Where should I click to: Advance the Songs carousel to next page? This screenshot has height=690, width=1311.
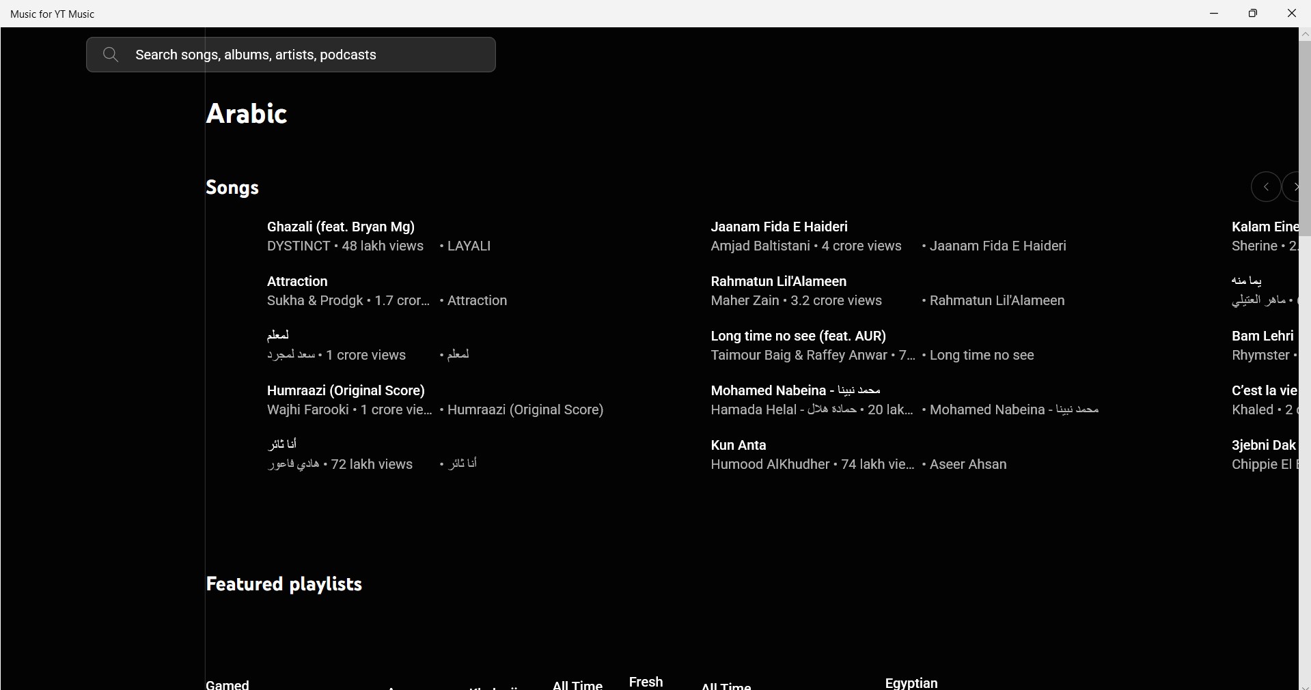point(1292,187)
